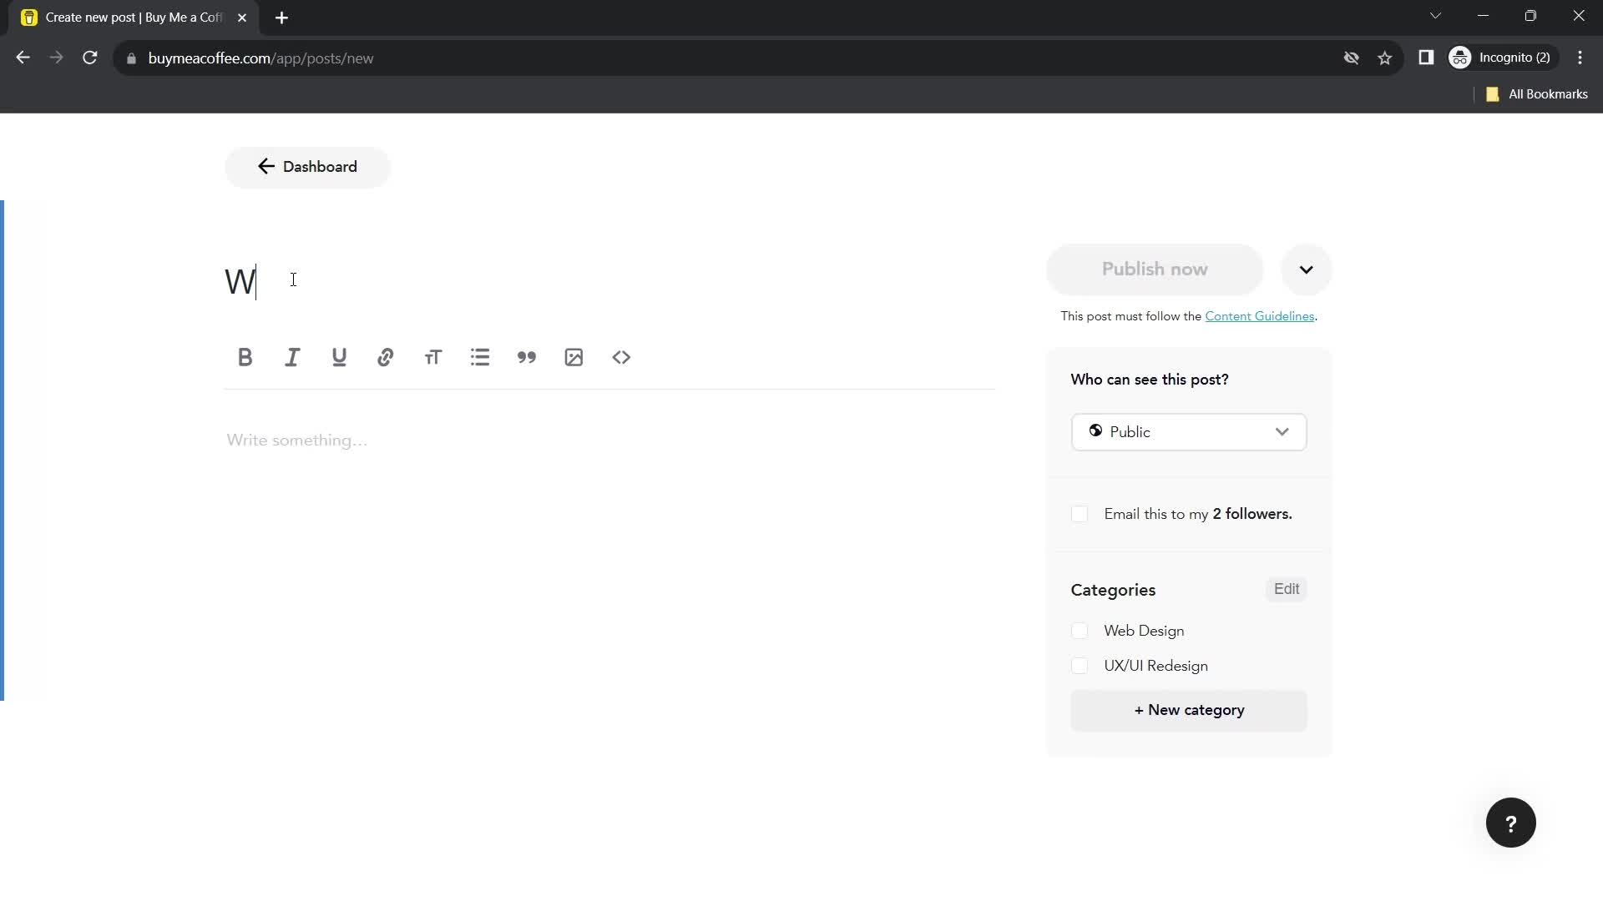Viewport: 1603px width, 901px height.
Task: Close the Create new post tab
Action: (242, 18)
